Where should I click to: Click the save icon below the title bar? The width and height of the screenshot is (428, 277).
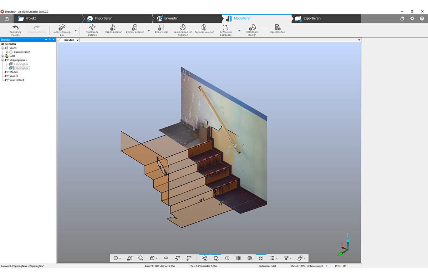[x=6, y=18]
